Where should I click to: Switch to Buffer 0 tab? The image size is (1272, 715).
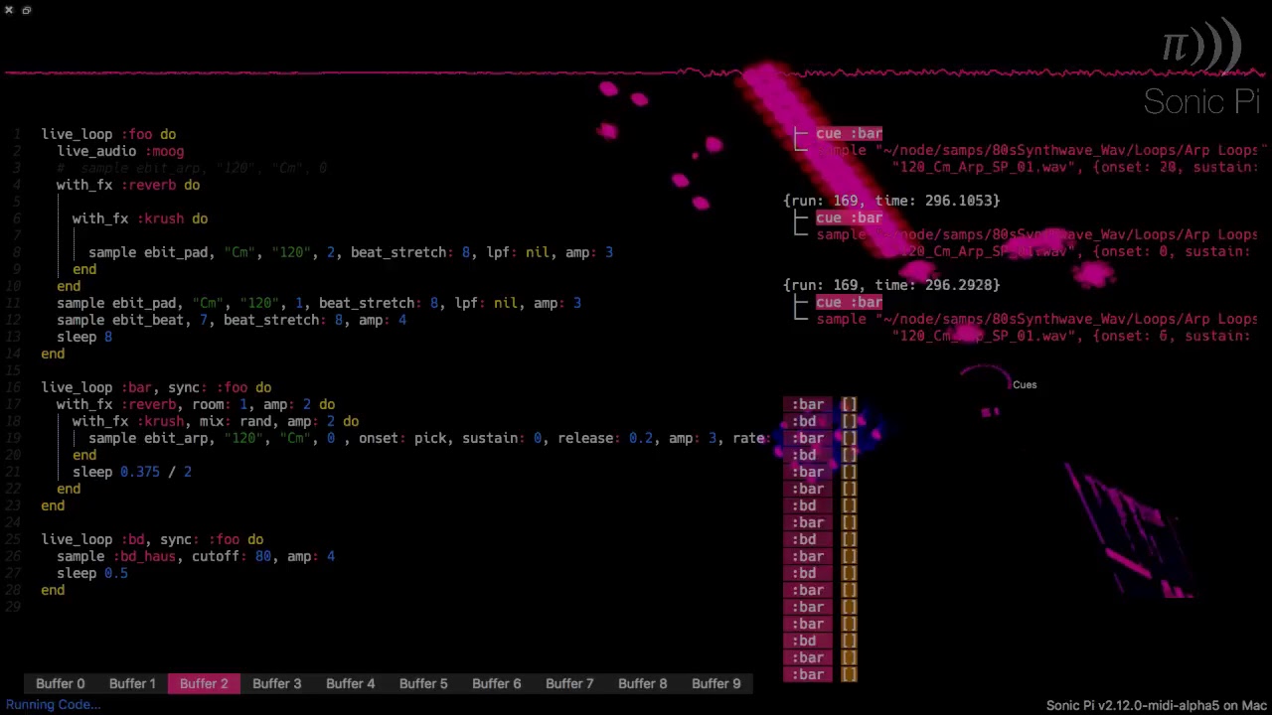coord(61,683)
